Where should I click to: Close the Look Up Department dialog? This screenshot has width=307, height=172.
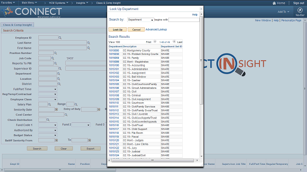click(x=201, y=9)
